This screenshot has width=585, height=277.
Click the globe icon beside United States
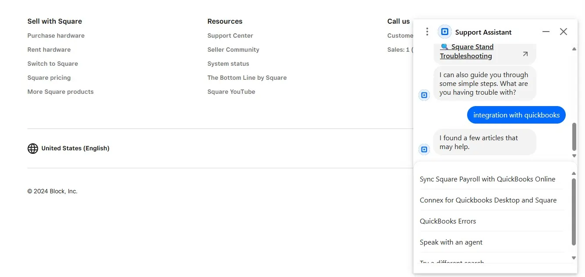pyautogui.click(x=33, y=149)
